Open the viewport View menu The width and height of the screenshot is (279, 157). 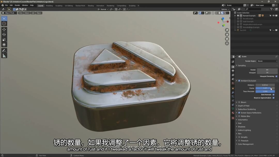(21, 13)
